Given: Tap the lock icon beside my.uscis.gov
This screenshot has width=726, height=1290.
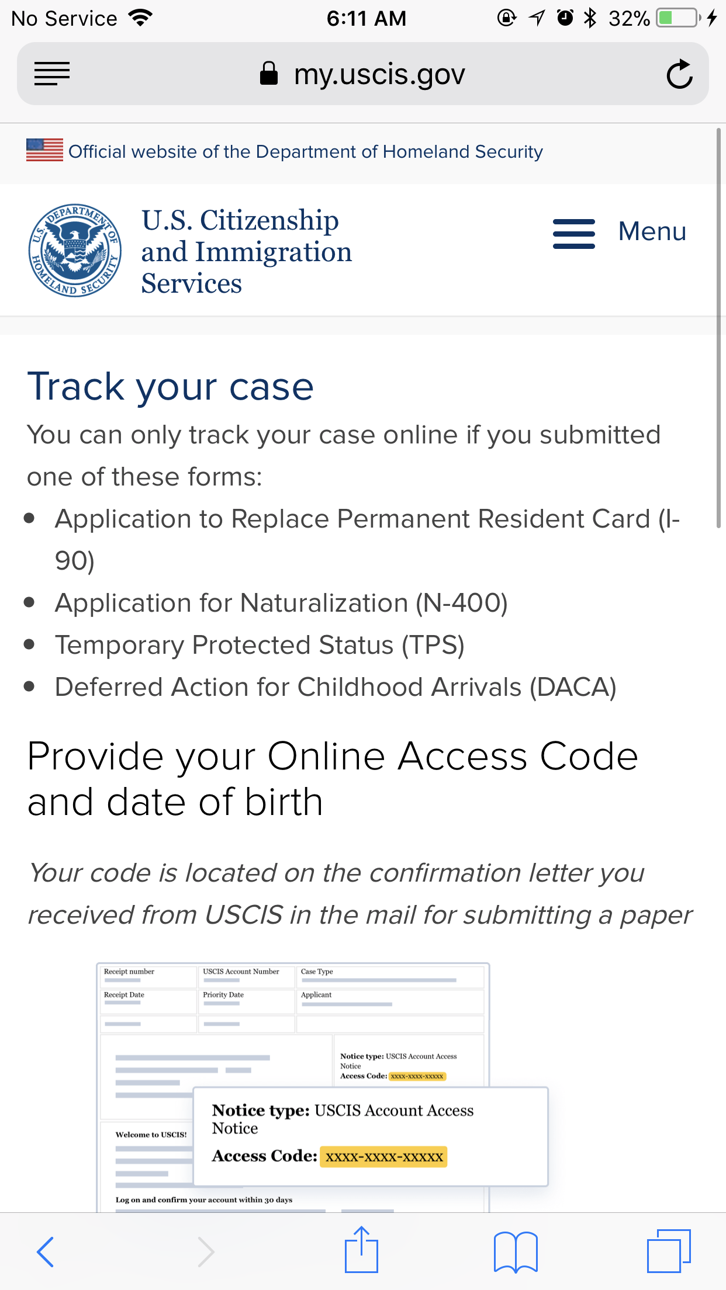Looking at the screenshot, I should point(268,74).
